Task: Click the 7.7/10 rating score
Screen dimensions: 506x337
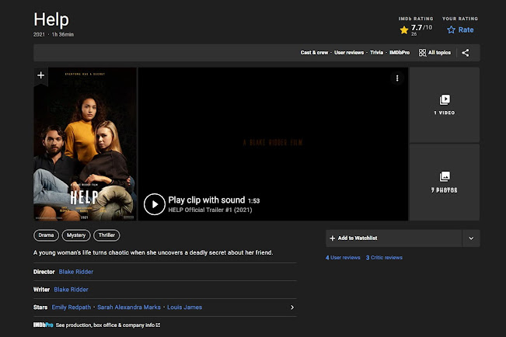Action: pos(421,28)
